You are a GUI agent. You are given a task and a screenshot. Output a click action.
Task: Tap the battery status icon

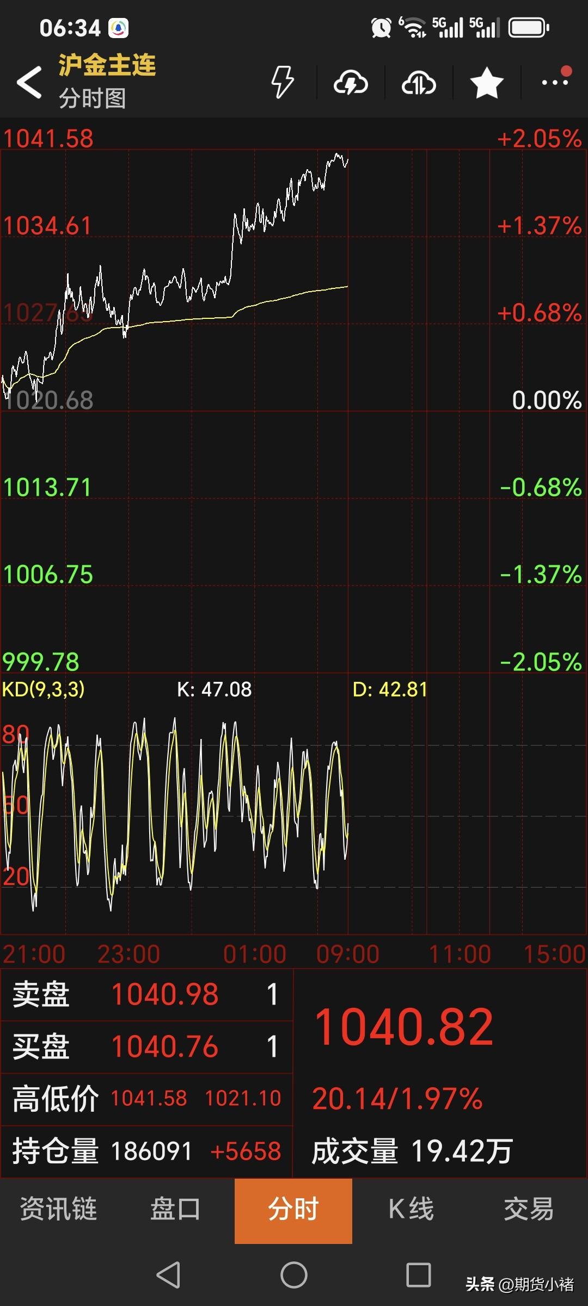[529, 27]
